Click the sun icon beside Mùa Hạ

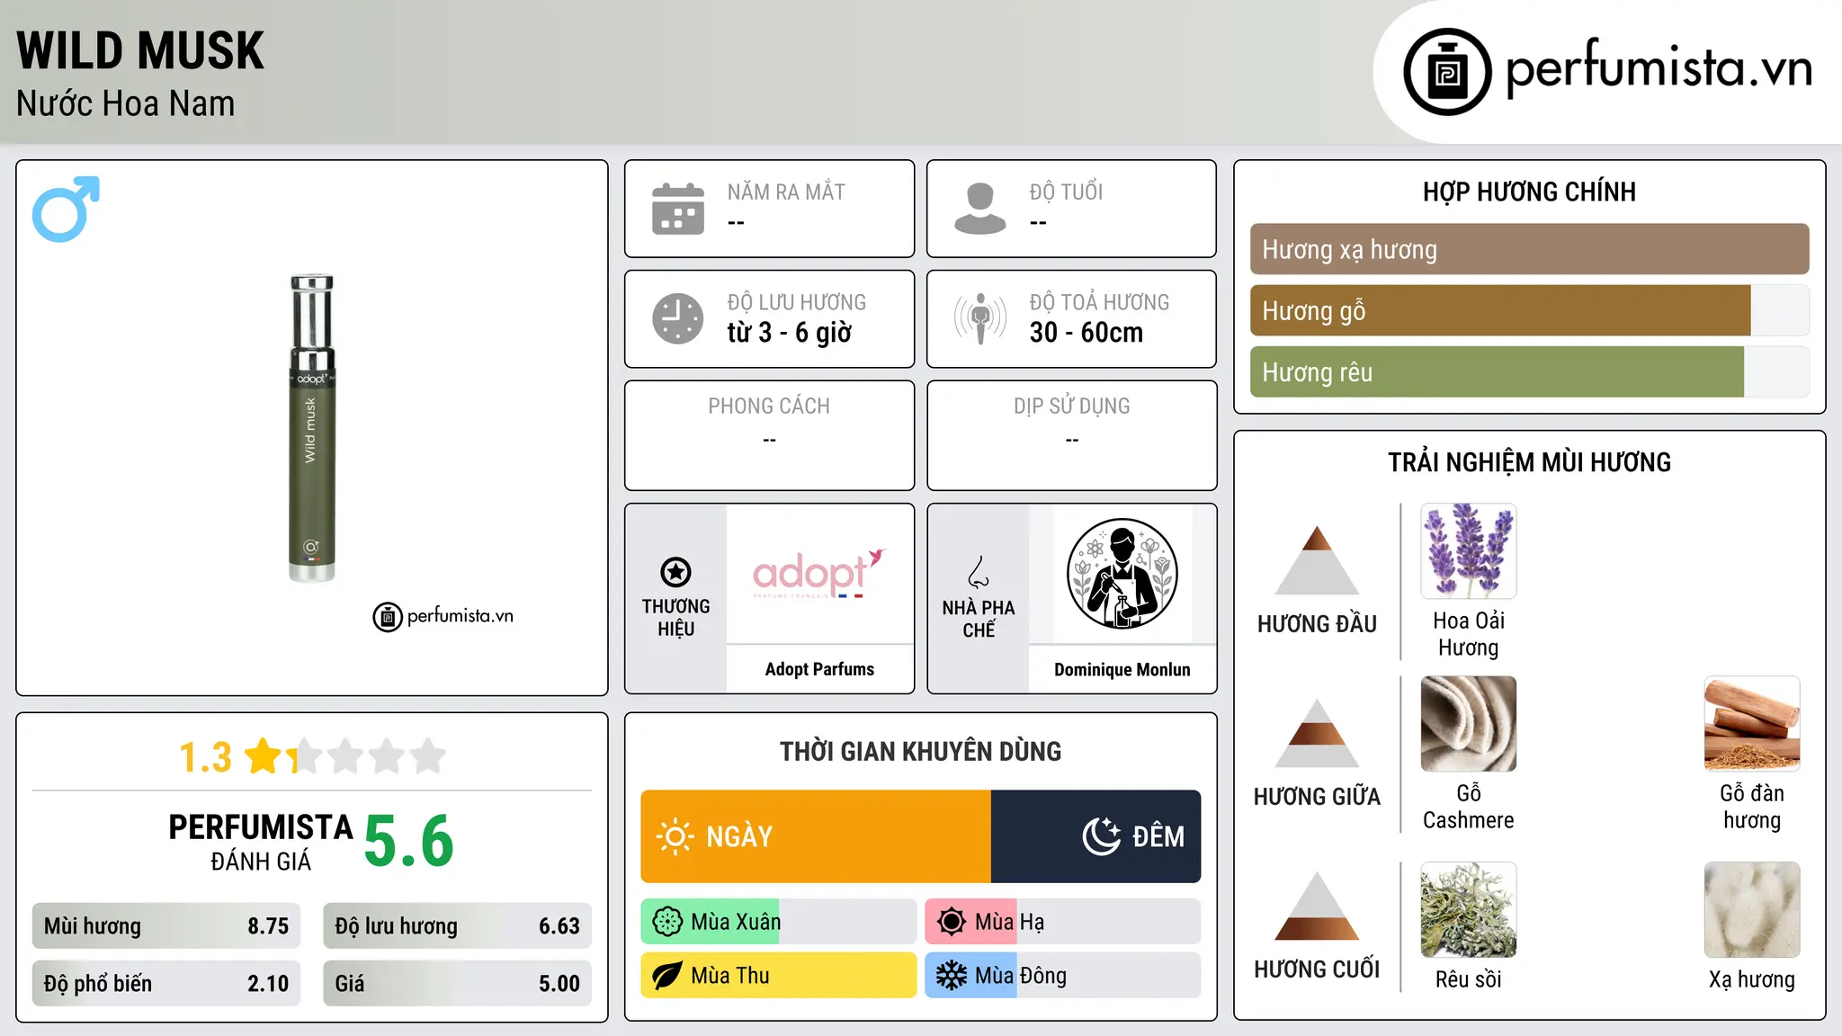[x=952, y=922]
